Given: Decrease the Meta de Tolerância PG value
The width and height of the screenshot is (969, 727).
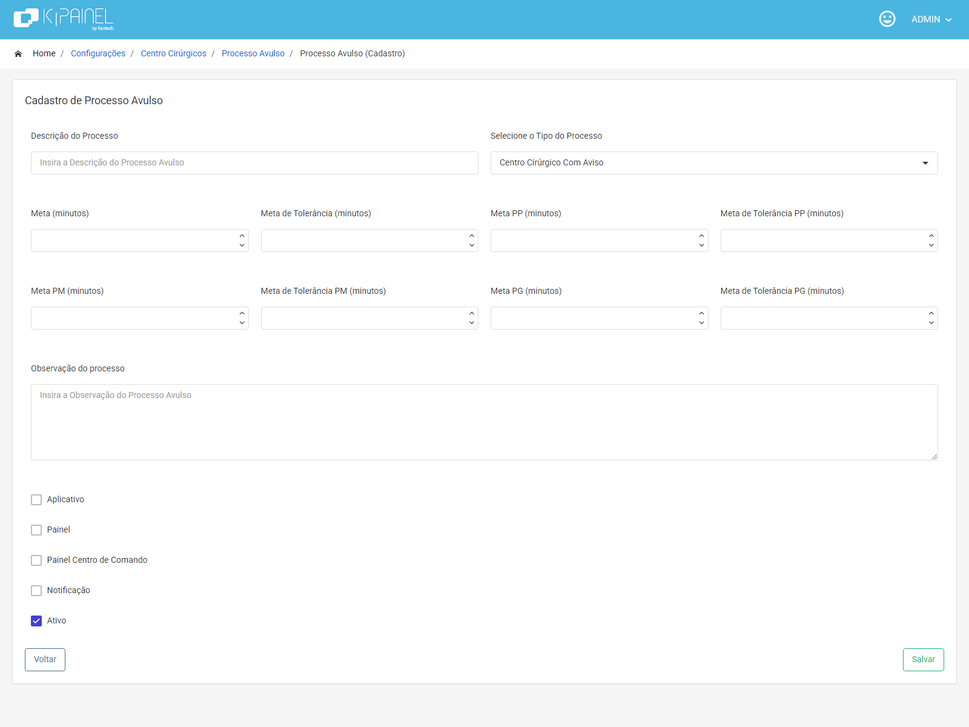Looking at the screenshot, I should [931, 323].
